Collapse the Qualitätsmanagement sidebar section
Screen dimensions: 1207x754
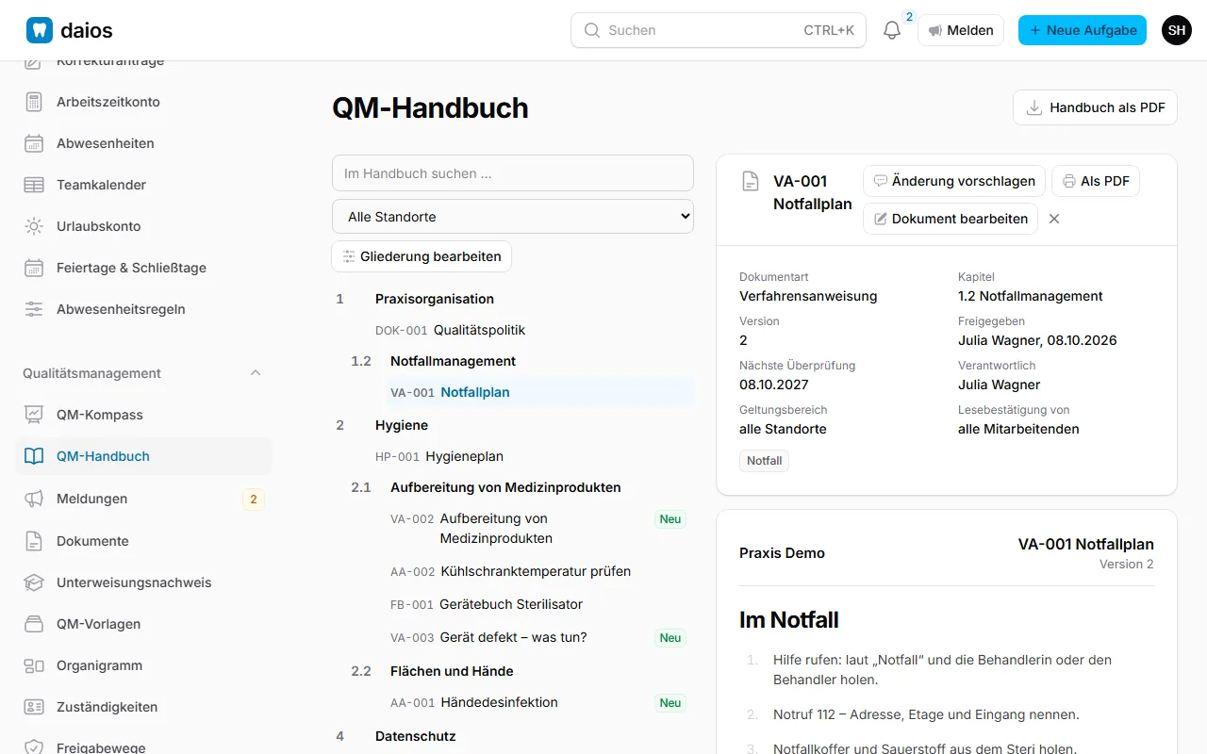tap(256, 373)
